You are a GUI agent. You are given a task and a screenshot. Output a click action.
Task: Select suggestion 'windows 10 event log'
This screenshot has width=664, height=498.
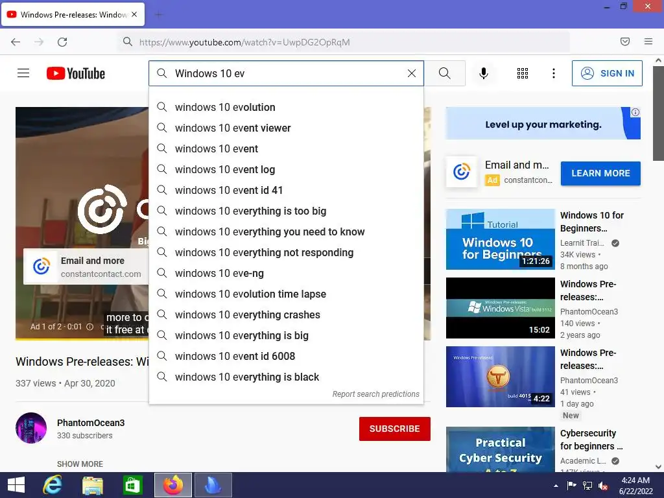coord(286,169)
